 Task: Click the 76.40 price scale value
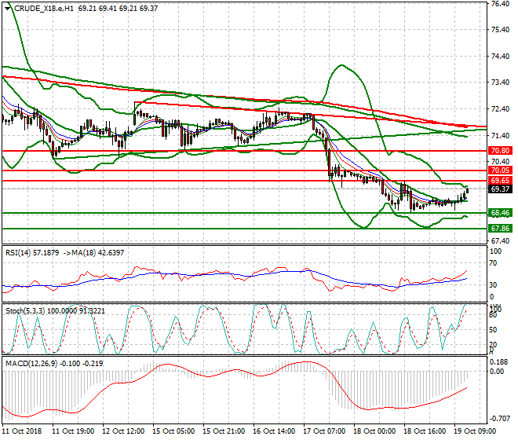click(500, 4)
